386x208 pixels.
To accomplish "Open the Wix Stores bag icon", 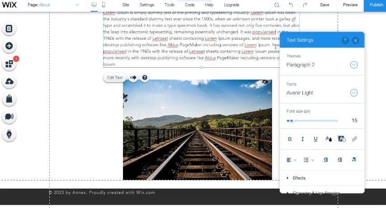I will click(9, 99).
